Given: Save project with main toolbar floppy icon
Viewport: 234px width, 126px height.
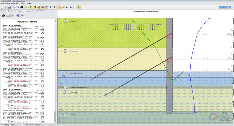Looking at the screenshot, I should [9, 7].
